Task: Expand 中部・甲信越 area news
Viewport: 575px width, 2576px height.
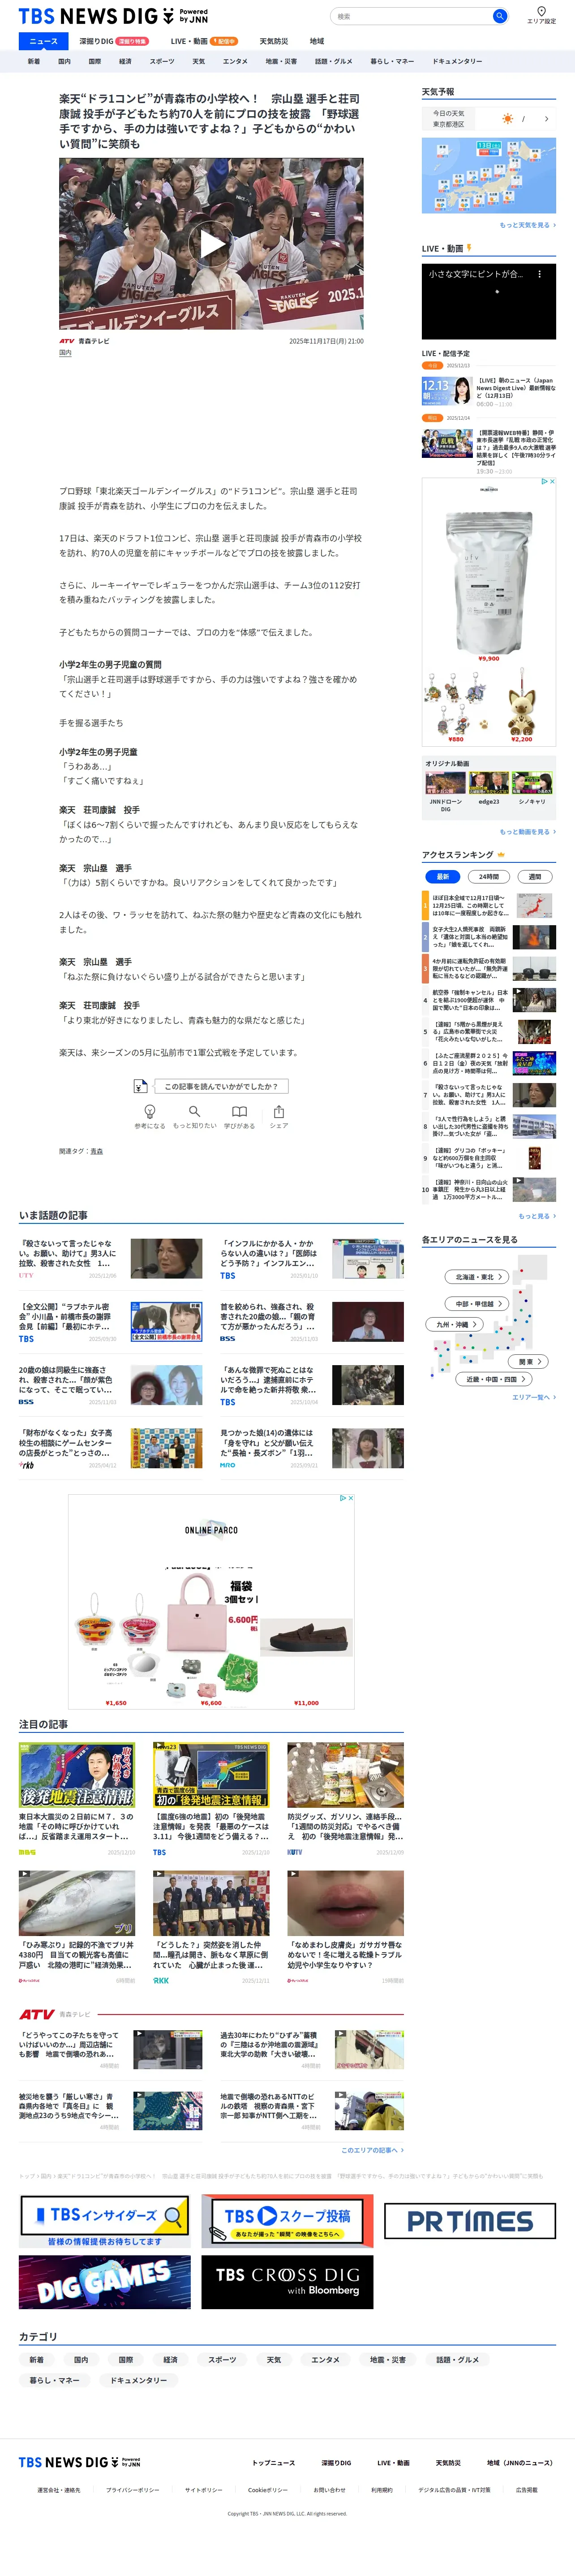Action: pyautogui.click(x=477, y=1304)
